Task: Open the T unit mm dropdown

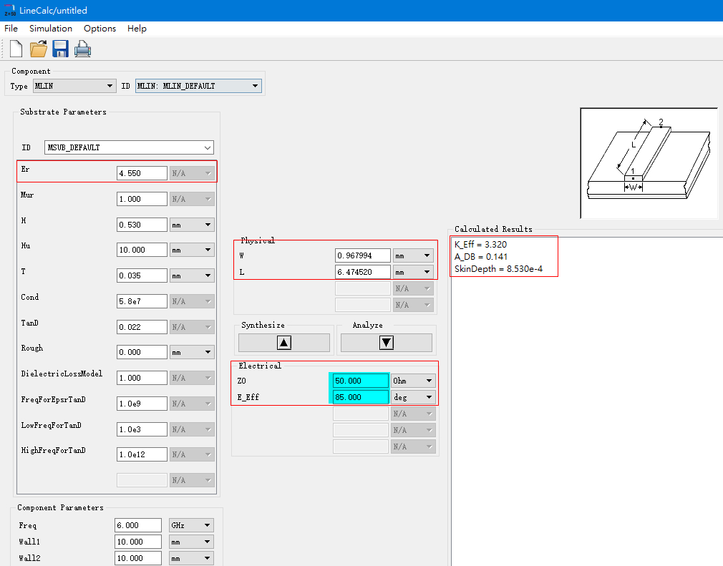Action: 192,275
